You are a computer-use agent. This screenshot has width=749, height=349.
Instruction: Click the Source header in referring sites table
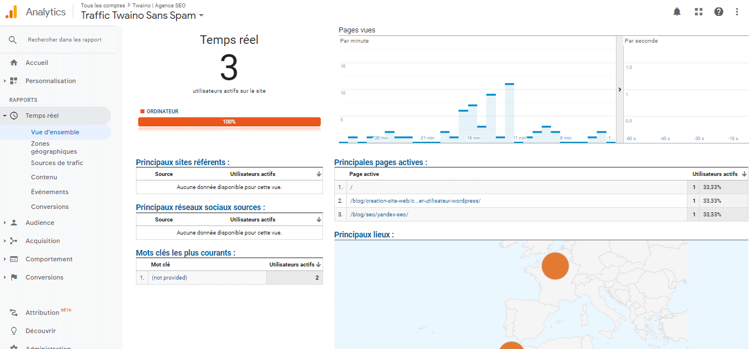[x=164, y=174]
